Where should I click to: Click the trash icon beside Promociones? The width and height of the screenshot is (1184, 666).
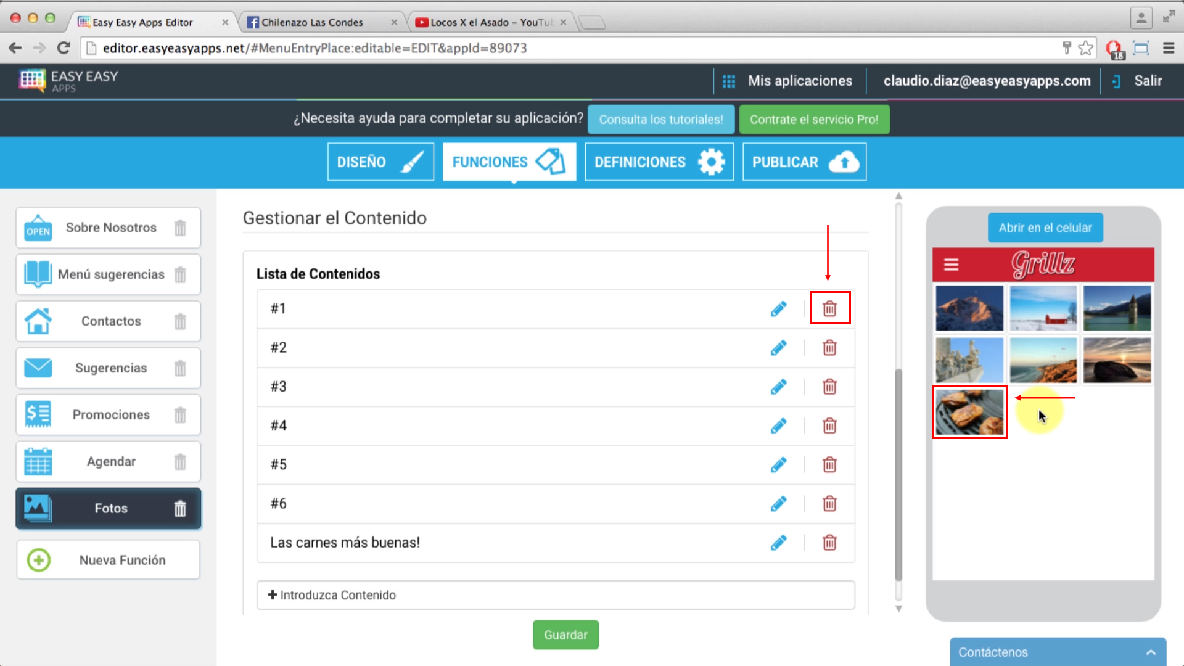[x=180, y=415]
